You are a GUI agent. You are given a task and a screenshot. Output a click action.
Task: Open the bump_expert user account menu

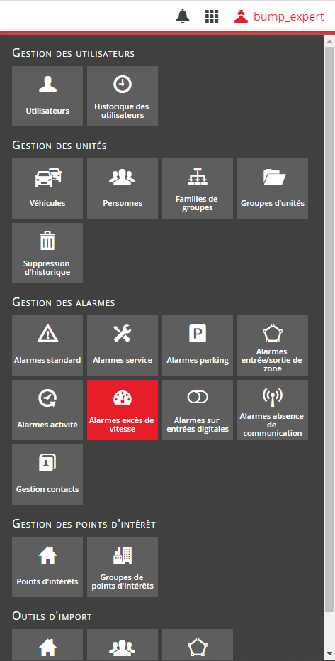point(279,16)
